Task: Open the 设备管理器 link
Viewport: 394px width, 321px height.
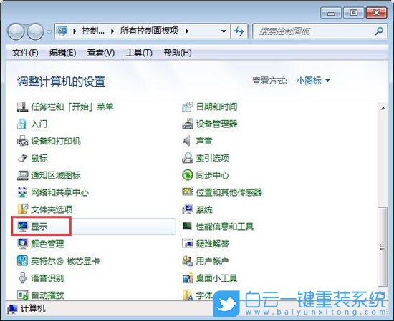Action: pos(216,124)
